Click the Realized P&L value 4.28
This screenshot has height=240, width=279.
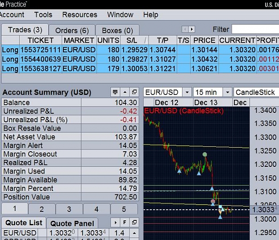tap(130, 162)
